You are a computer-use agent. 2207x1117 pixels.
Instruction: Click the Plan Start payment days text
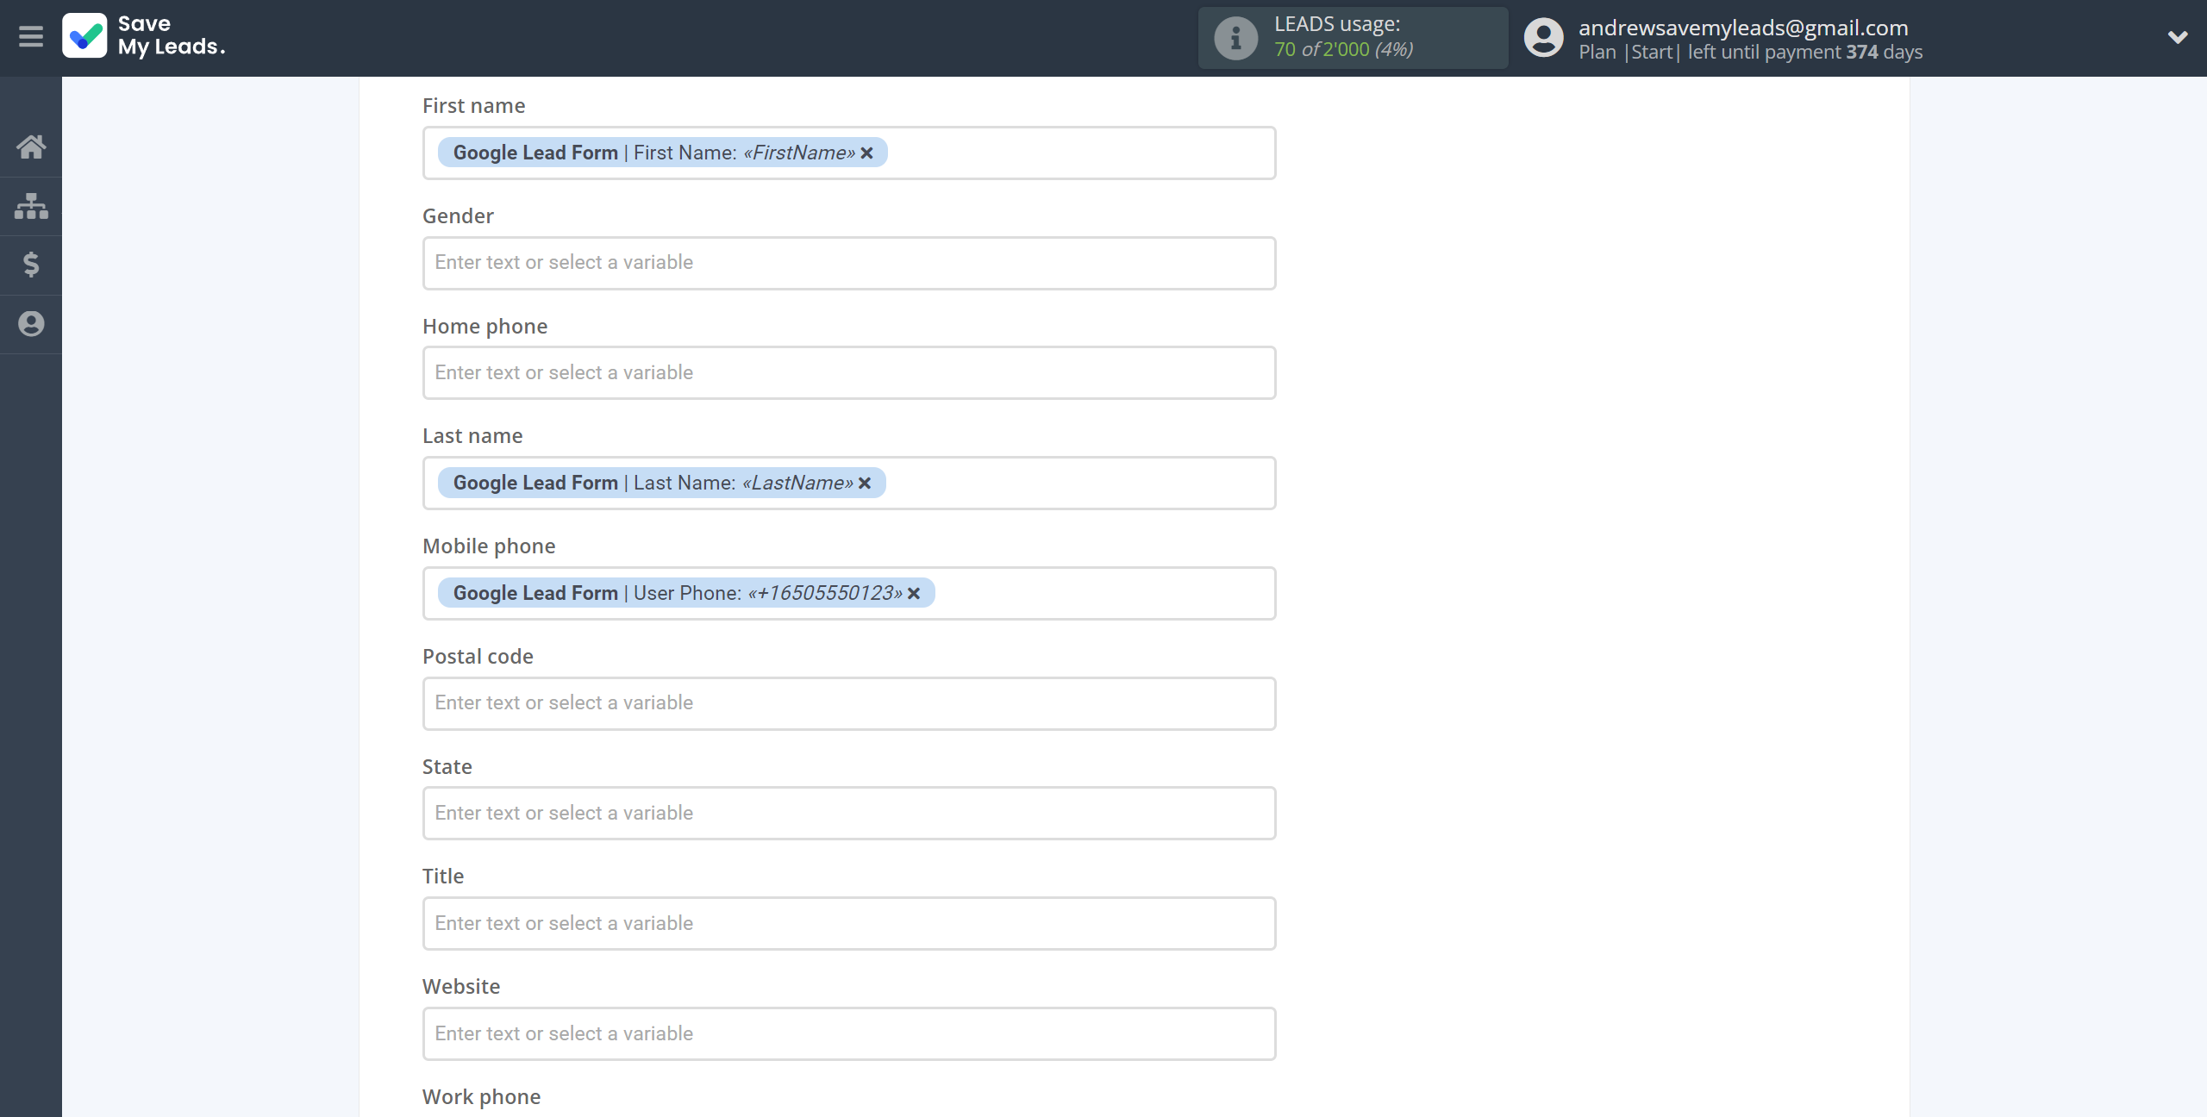1750,53
